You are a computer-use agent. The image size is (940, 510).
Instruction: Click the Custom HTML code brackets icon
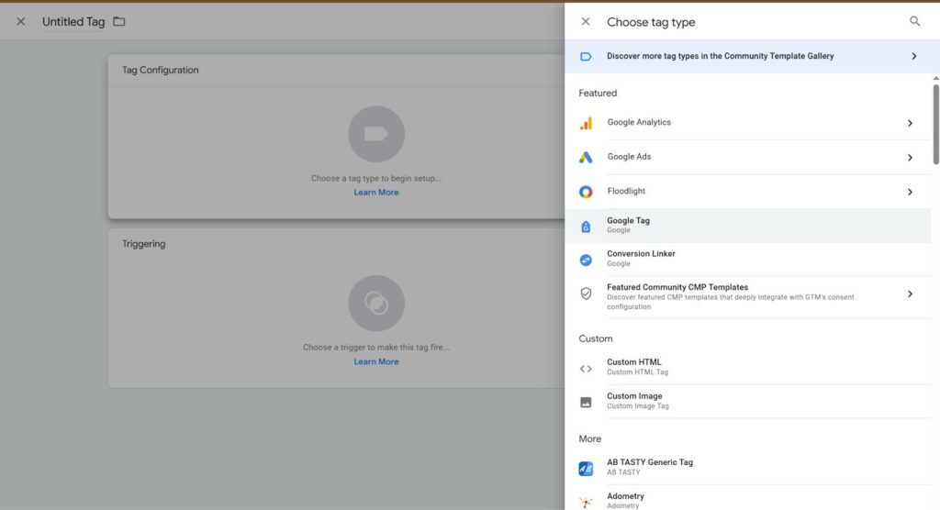tap(586, 369)
